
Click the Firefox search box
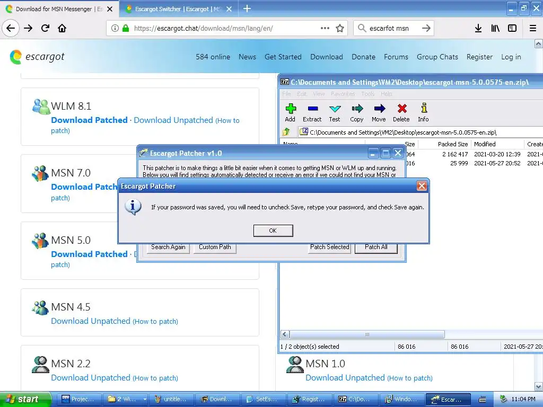point(393,28)
